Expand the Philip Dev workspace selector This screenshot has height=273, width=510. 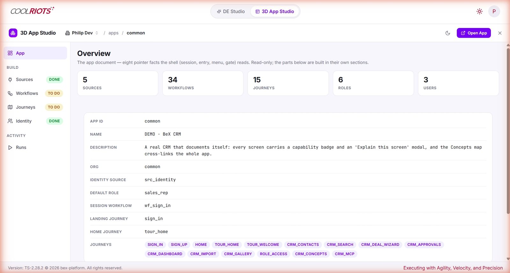[82, 33]
